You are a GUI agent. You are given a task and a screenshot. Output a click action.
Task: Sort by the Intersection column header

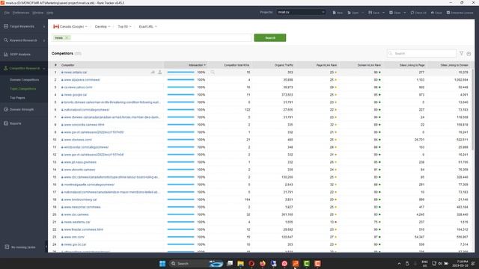[186, 65]
